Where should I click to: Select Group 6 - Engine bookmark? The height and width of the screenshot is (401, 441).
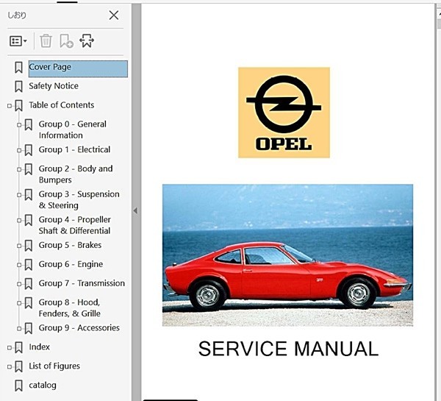71,264
